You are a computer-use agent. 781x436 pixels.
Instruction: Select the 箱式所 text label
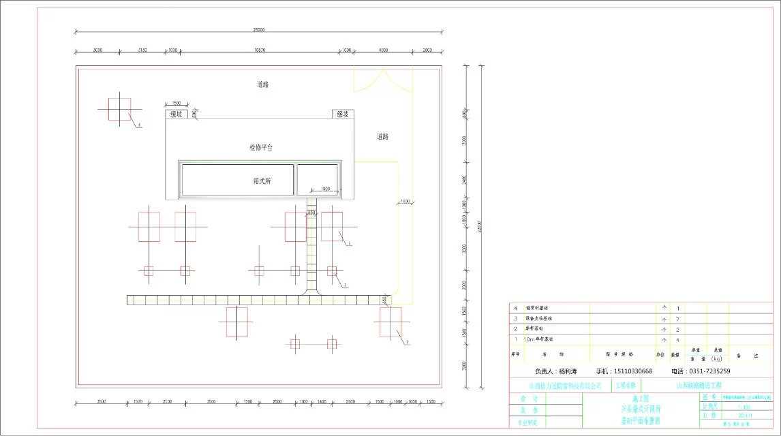262,181
